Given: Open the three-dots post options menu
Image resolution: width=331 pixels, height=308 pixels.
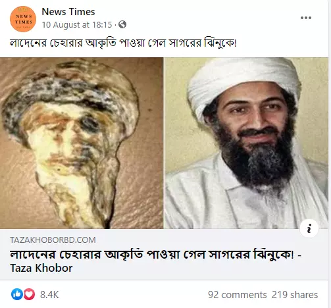Looking at the screenshot, I should pos(306,18).
